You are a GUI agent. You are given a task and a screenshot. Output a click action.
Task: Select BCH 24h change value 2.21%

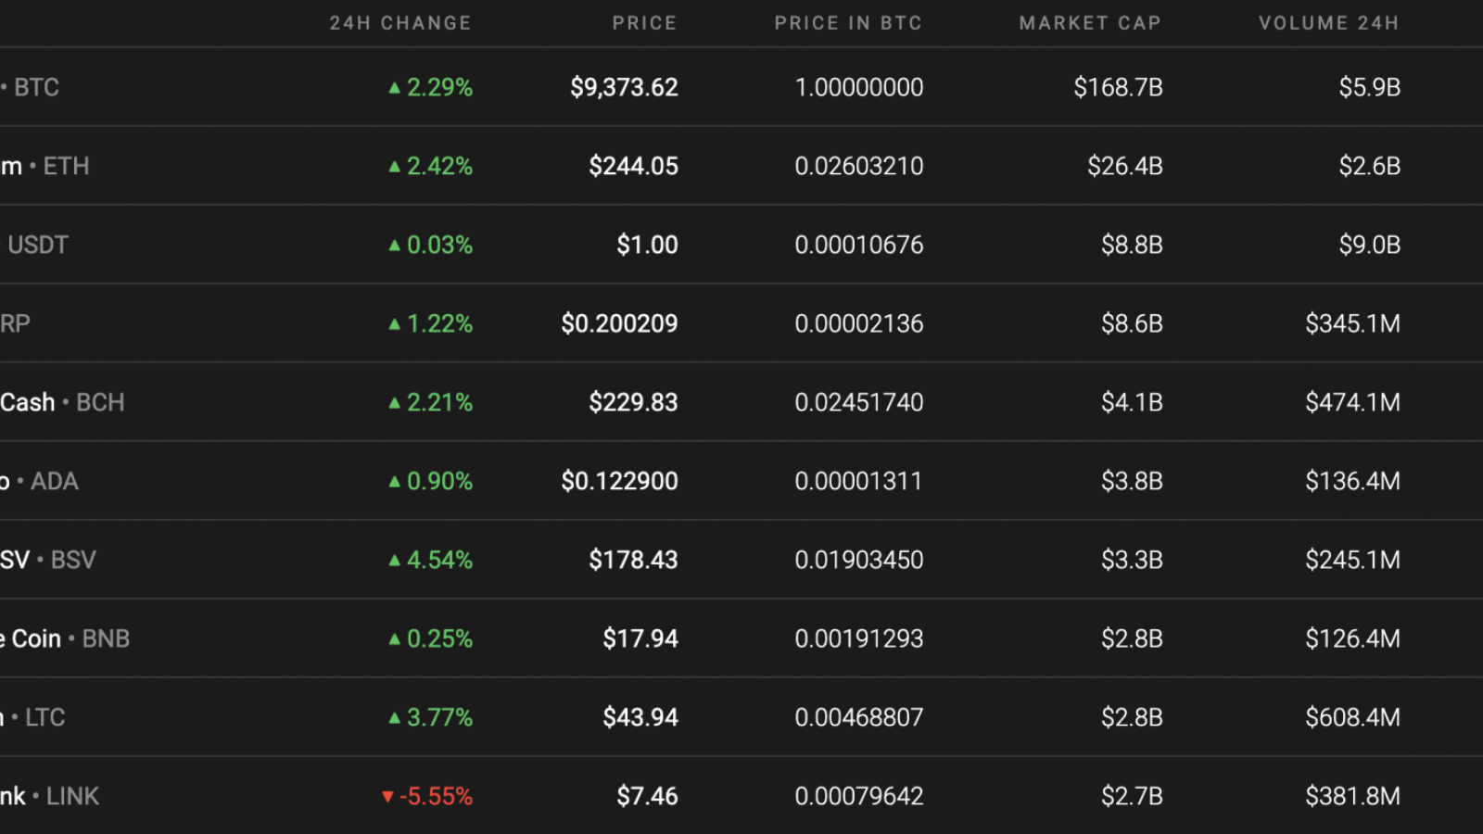click(x=439, y=402)
